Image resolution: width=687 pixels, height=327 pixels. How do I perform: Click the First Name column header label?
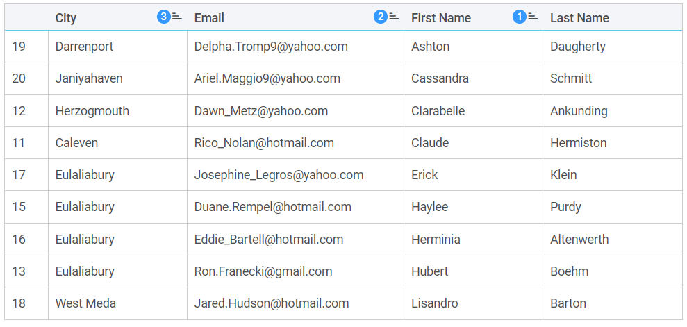(440, 18)
